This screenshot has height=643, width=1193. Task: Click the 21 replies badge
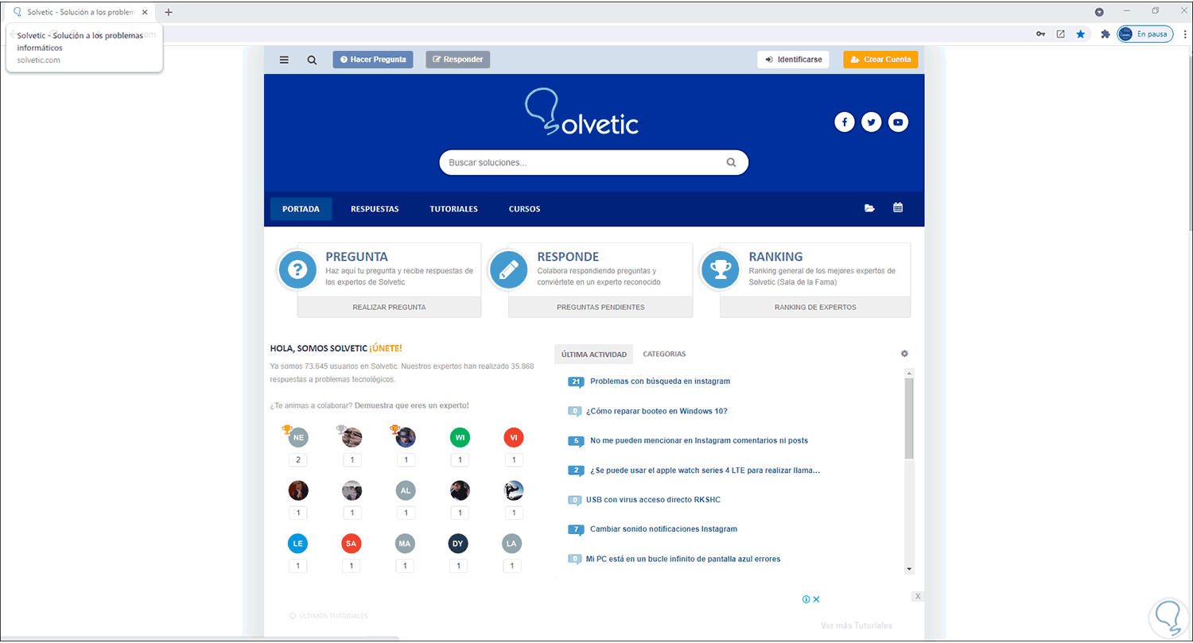click(576, 382)
